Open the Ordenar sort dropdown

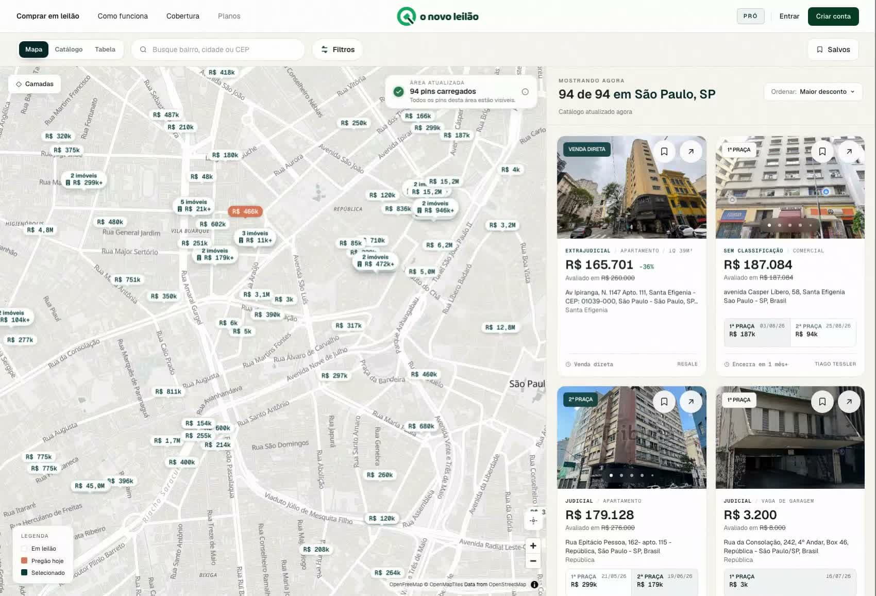(x=813, y=92)
